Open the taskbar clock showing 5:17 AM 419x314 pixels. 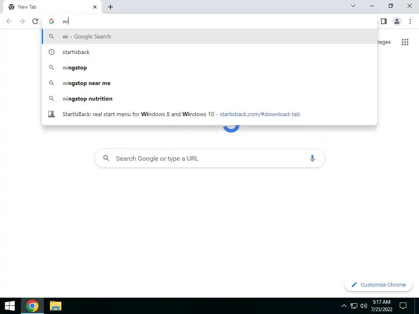[x=382, y=306]
